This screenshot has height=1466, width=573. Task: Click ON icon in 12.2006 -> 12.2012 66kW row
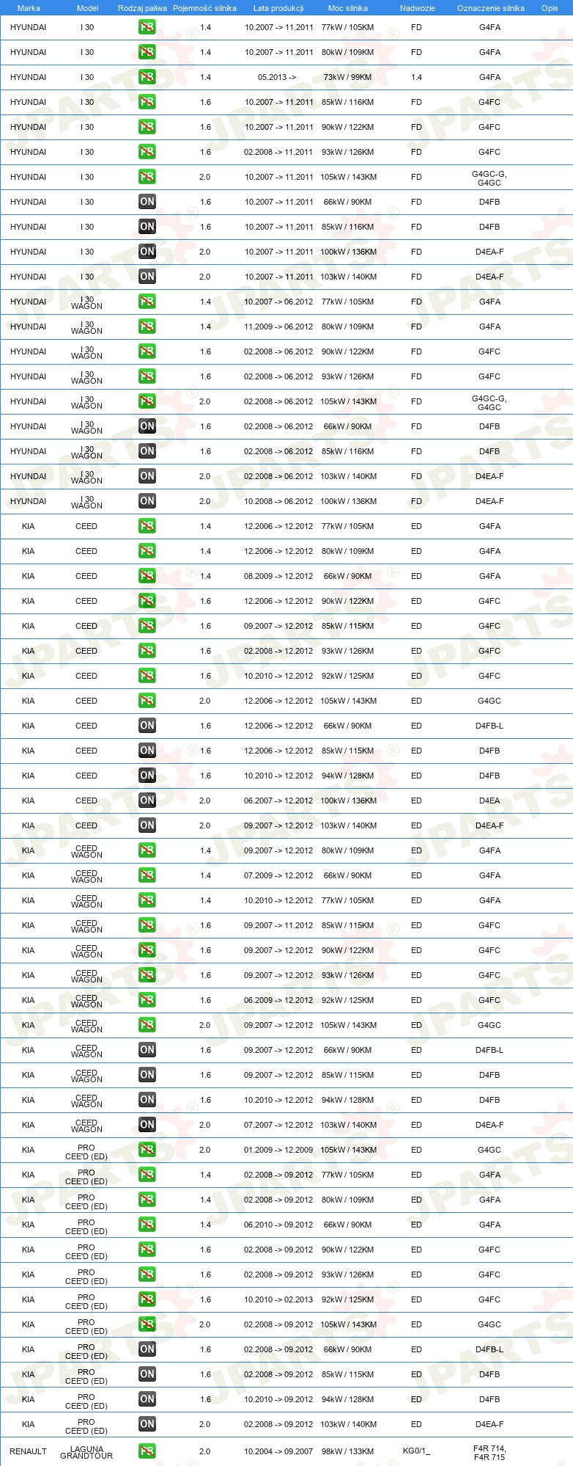[x=147, y=726]
